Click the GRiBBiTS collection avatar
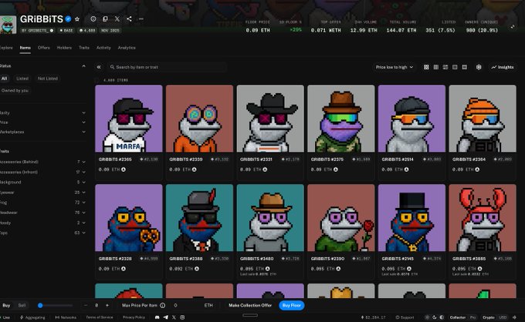 pos(8,25)
